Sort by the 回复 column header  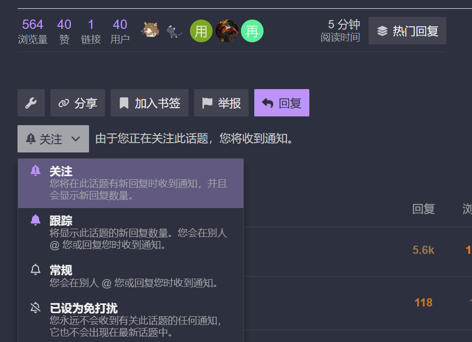pyautogui.click(x=423, y=209)
